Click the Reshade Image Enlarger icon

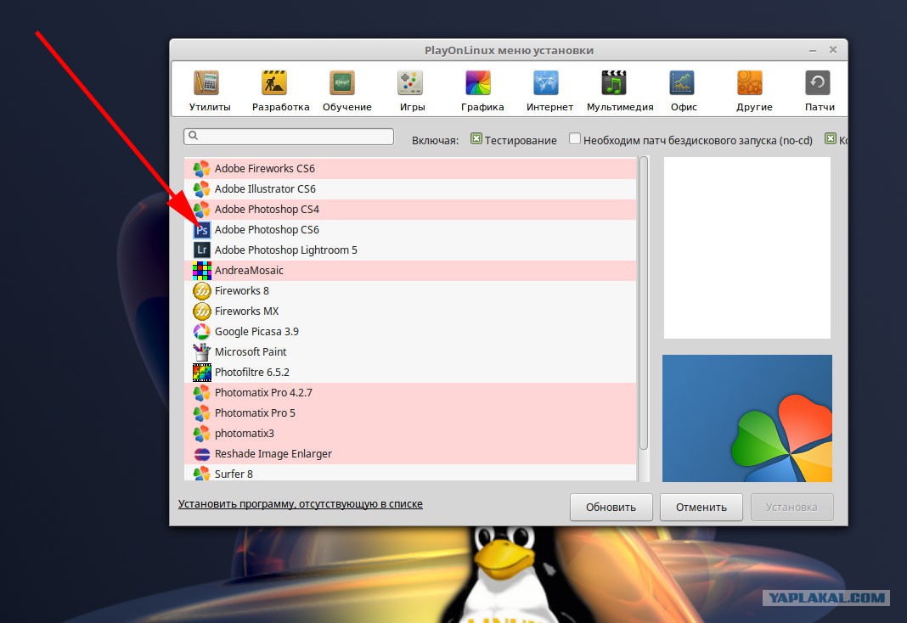[x=201, y=454]
